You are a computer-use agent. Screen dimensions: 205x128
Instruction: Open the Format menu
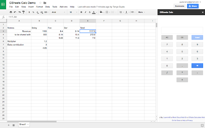tap(39, 7)
